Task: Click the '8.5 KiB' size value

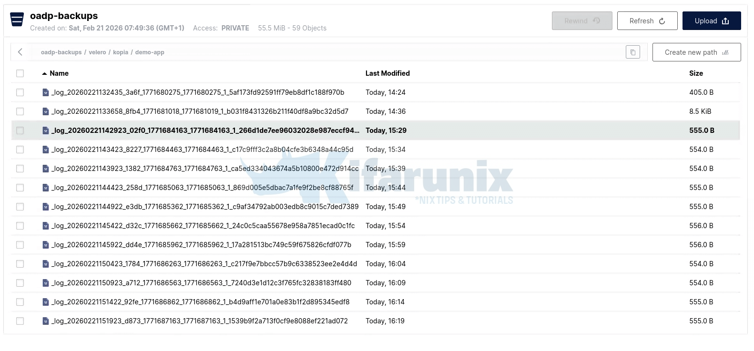Action: [700, 111]
